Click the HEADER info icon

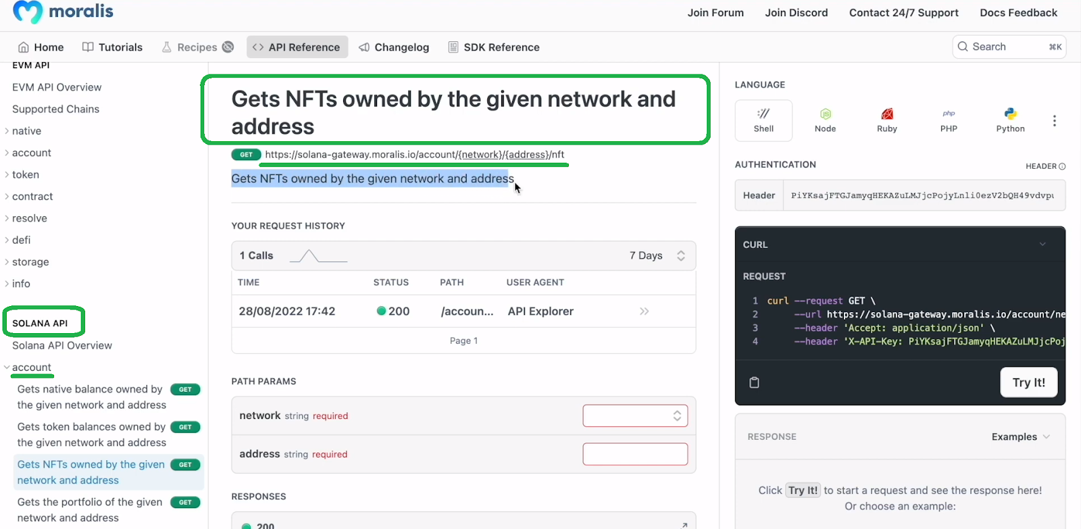[x=1062, y=166]
